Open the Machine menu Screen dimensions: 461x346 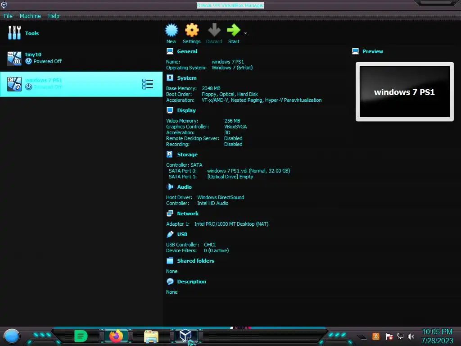coord(30,16)
